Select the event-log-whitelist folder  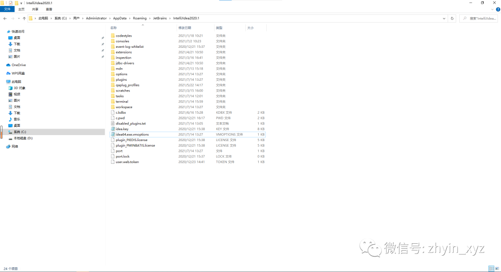point(129,47)
